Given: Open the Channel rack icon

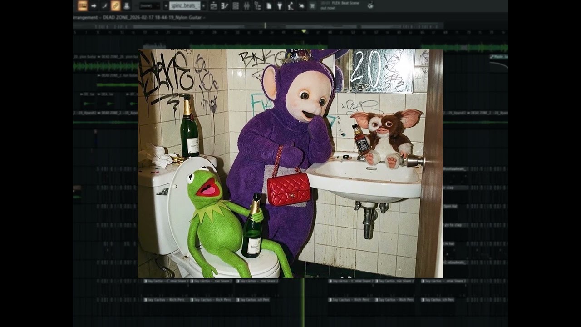Looking at the screenshot, I should click(x=236, y=5).
